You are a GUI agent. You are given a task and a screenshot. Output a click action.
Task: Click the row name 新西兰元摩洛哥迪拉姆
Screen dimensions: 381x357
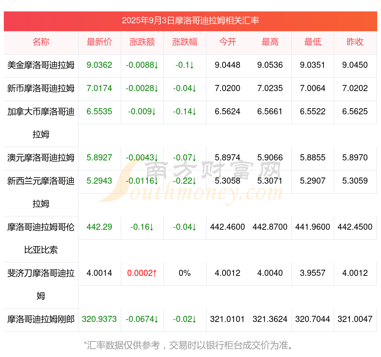click(41, 192)
